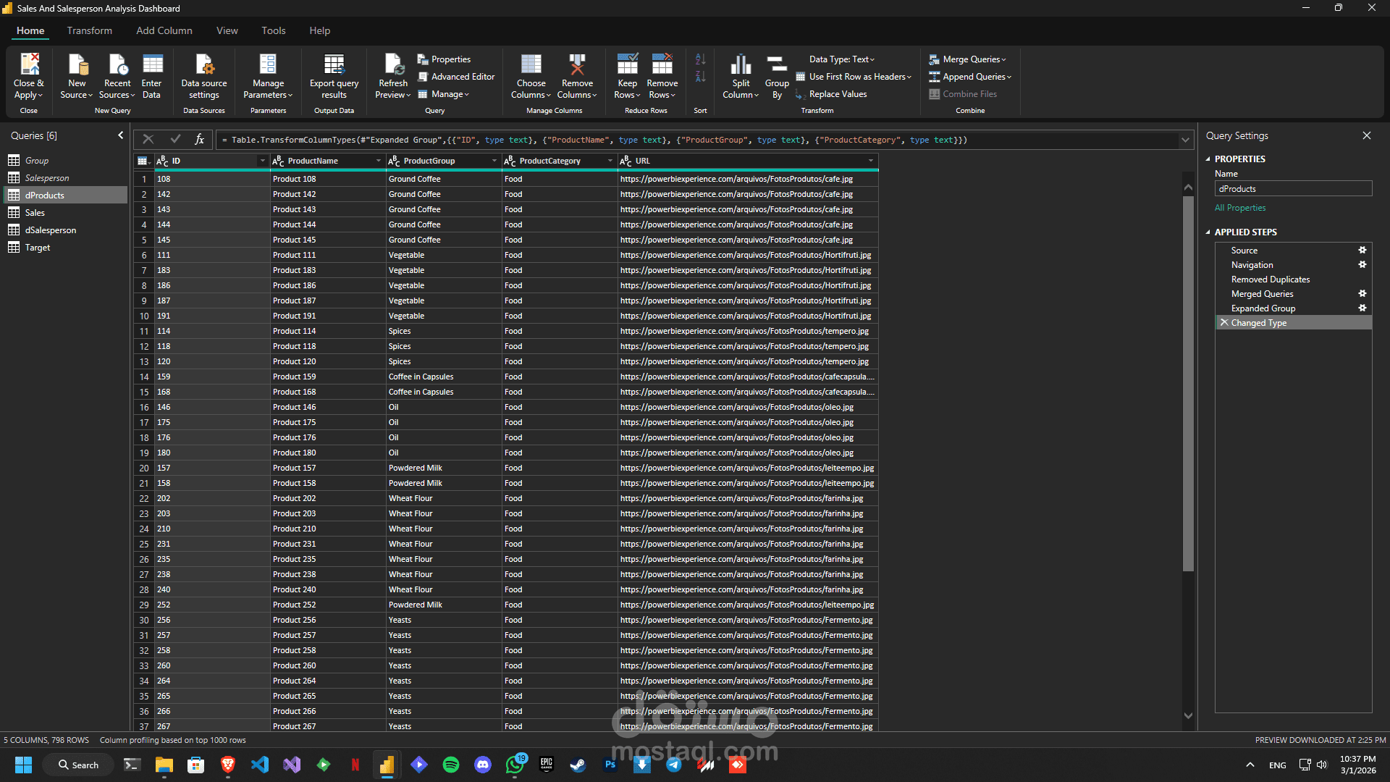Viewport: 1390px width, 782px height.
Task: Open the Advanced Editor
Action: (455, 77)
